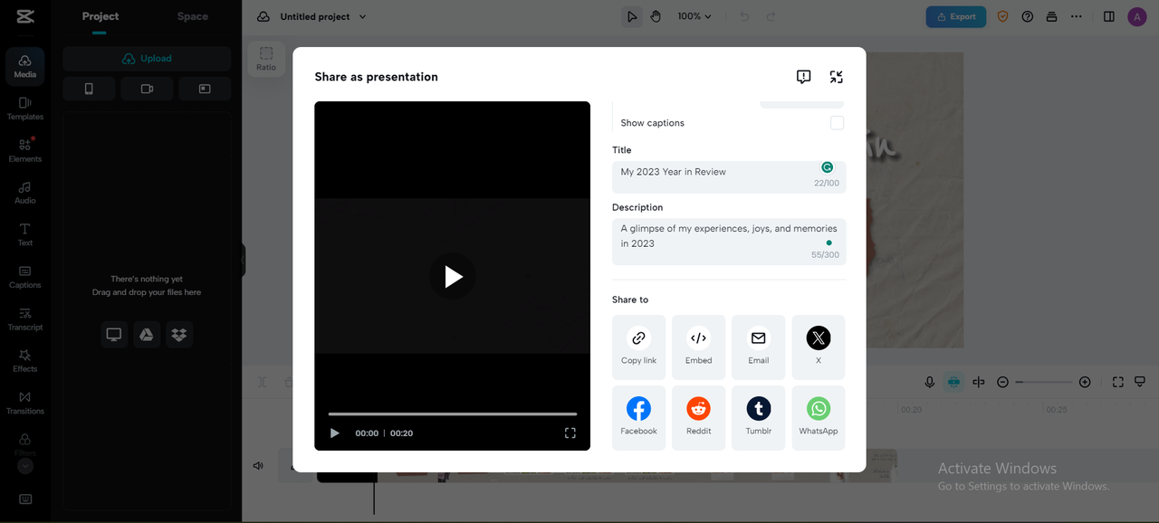
Task: Click the Undo arrow
Action: tap(745, 16)
